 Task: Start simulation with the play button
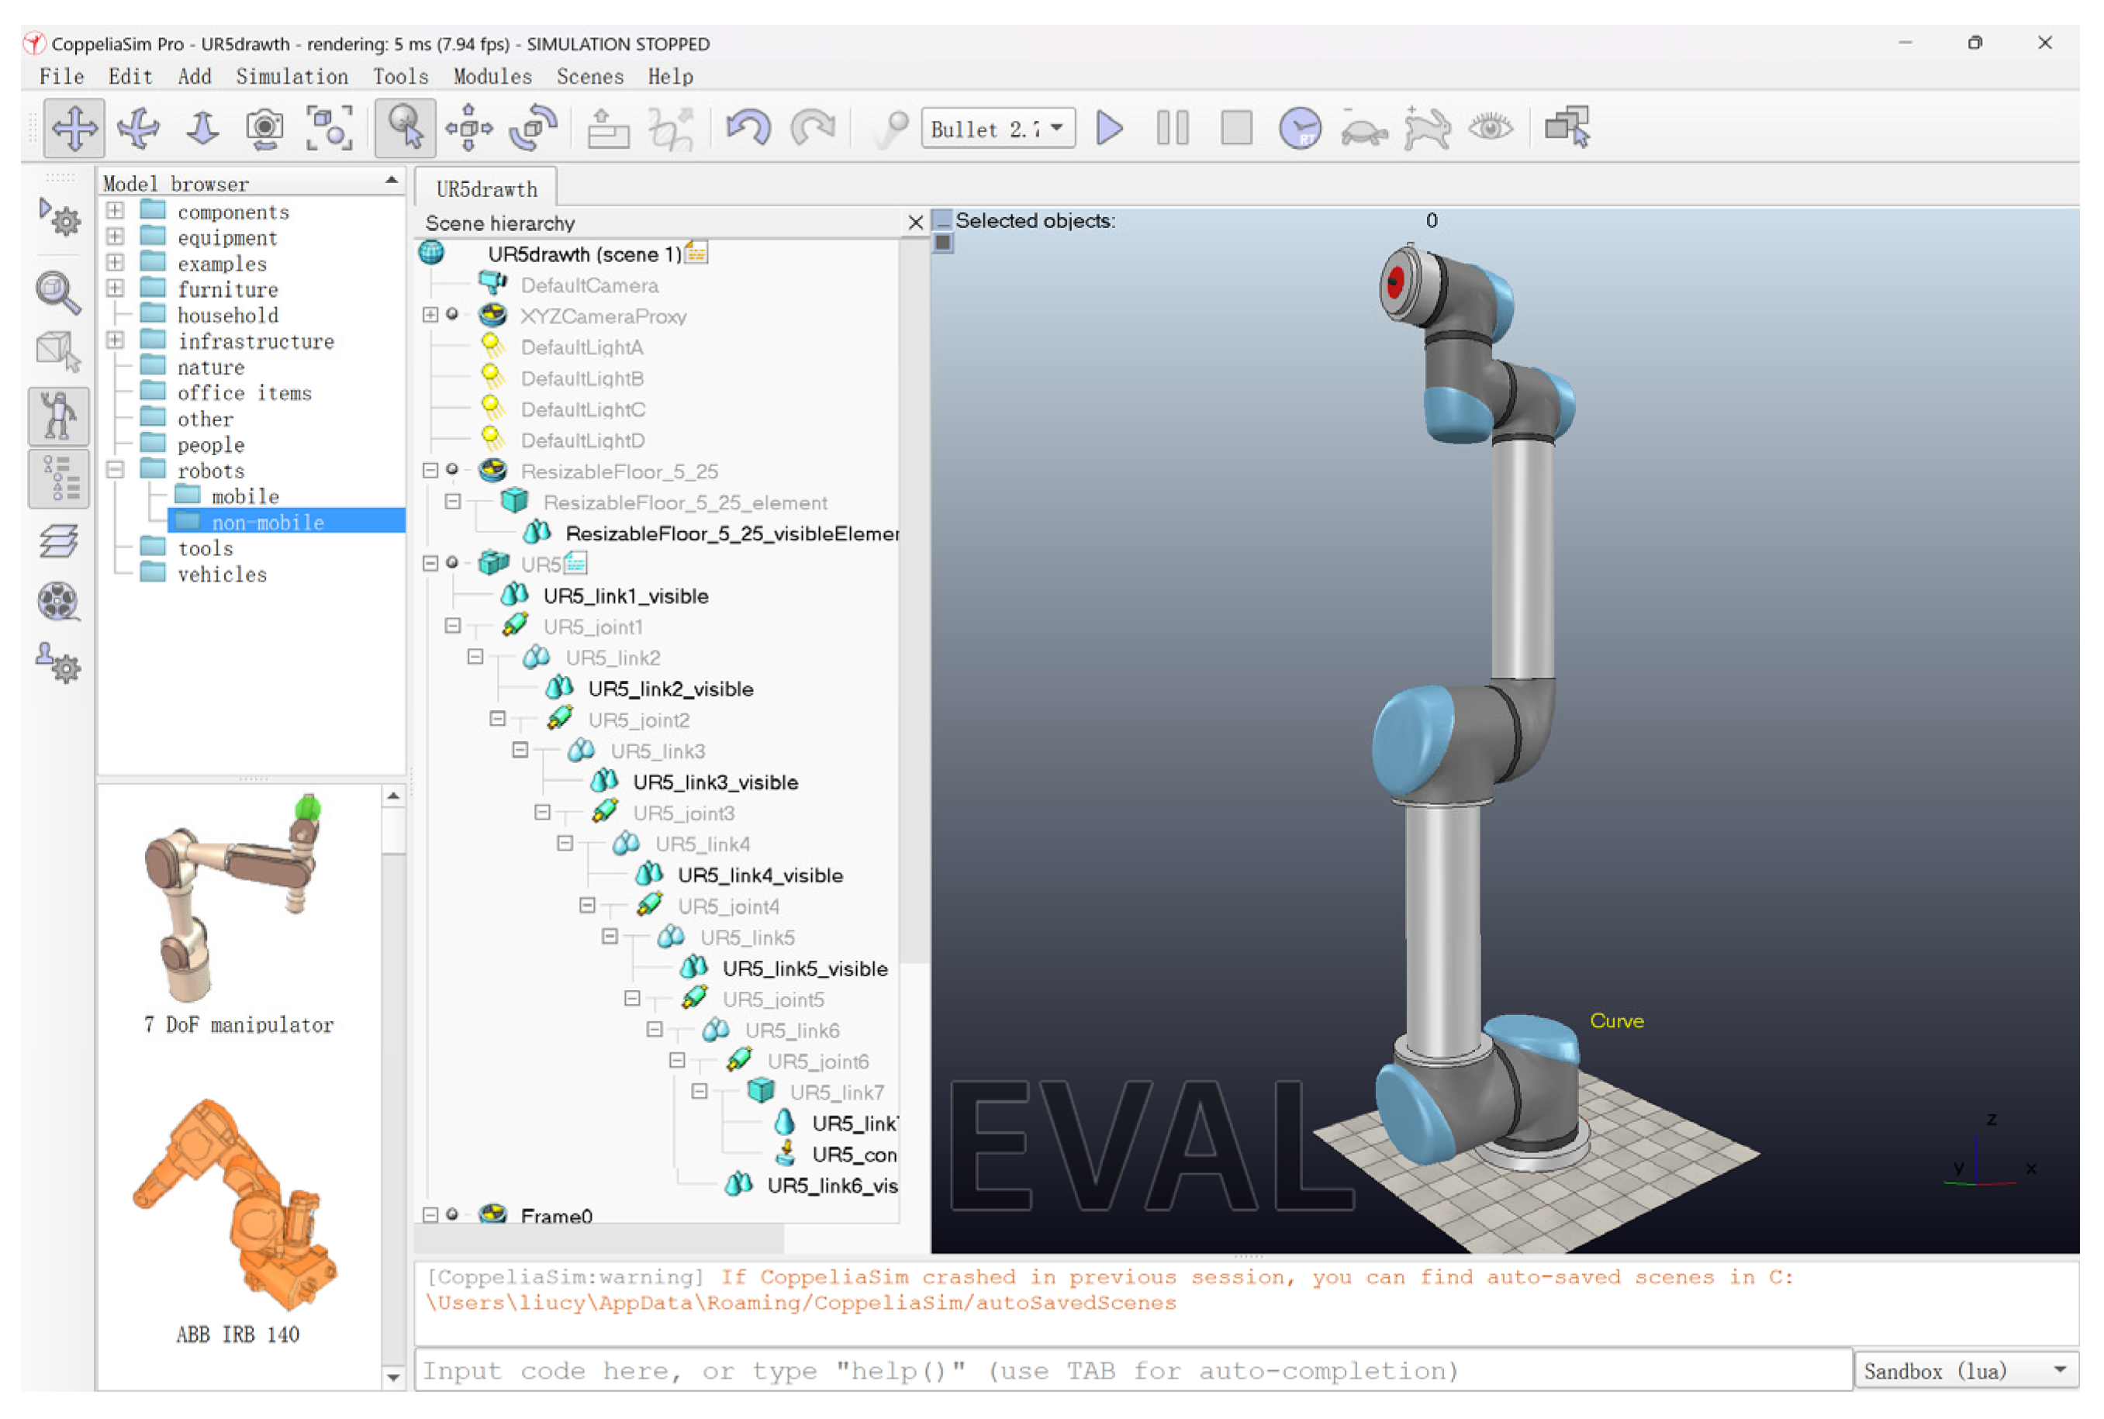[x=1108, y=128]
